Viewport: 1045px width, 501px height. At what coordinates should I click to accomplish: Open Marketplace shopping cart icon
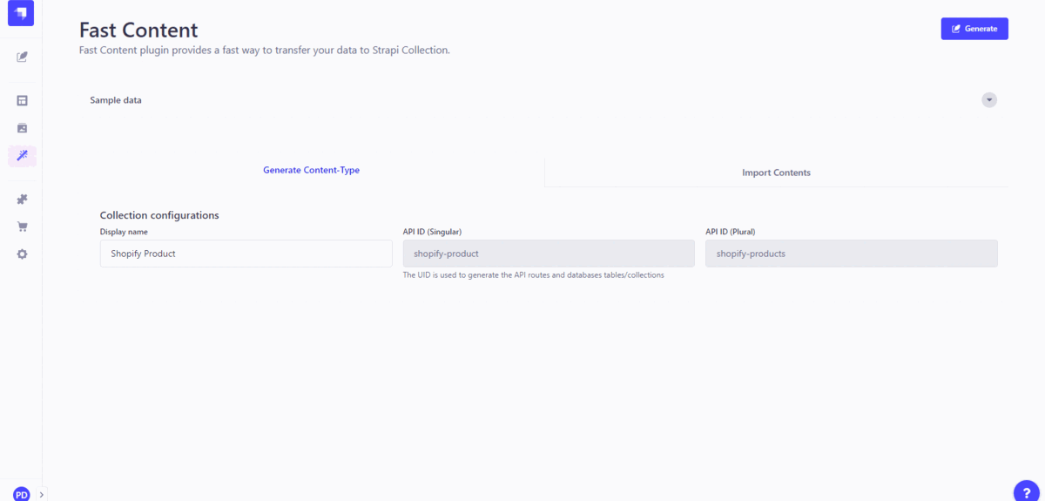[22, 227]
